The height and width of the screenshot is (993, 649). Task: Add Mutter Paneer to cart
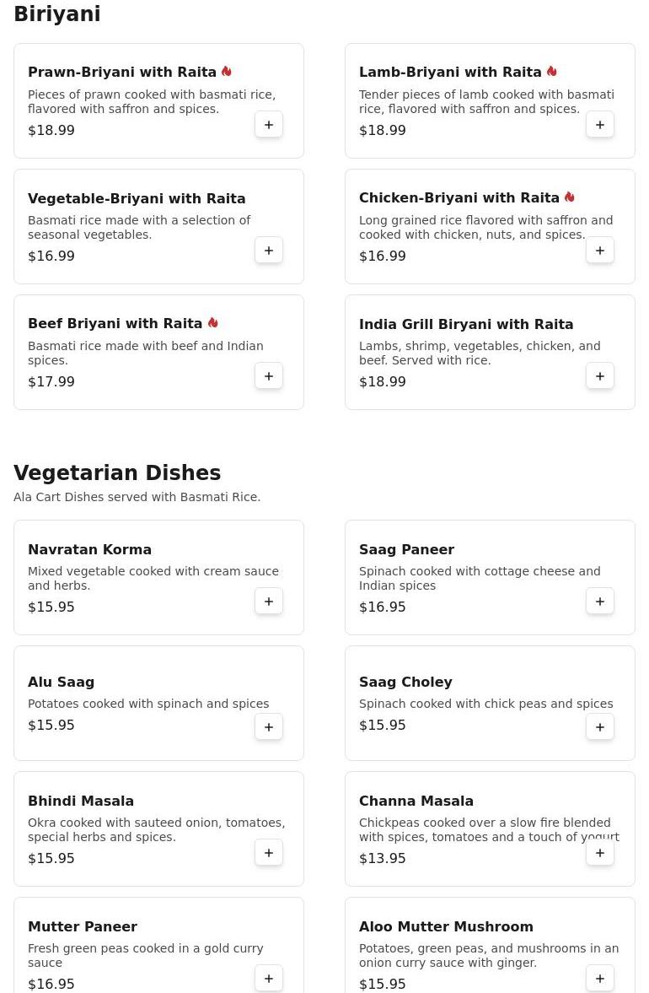pos(269,979)
